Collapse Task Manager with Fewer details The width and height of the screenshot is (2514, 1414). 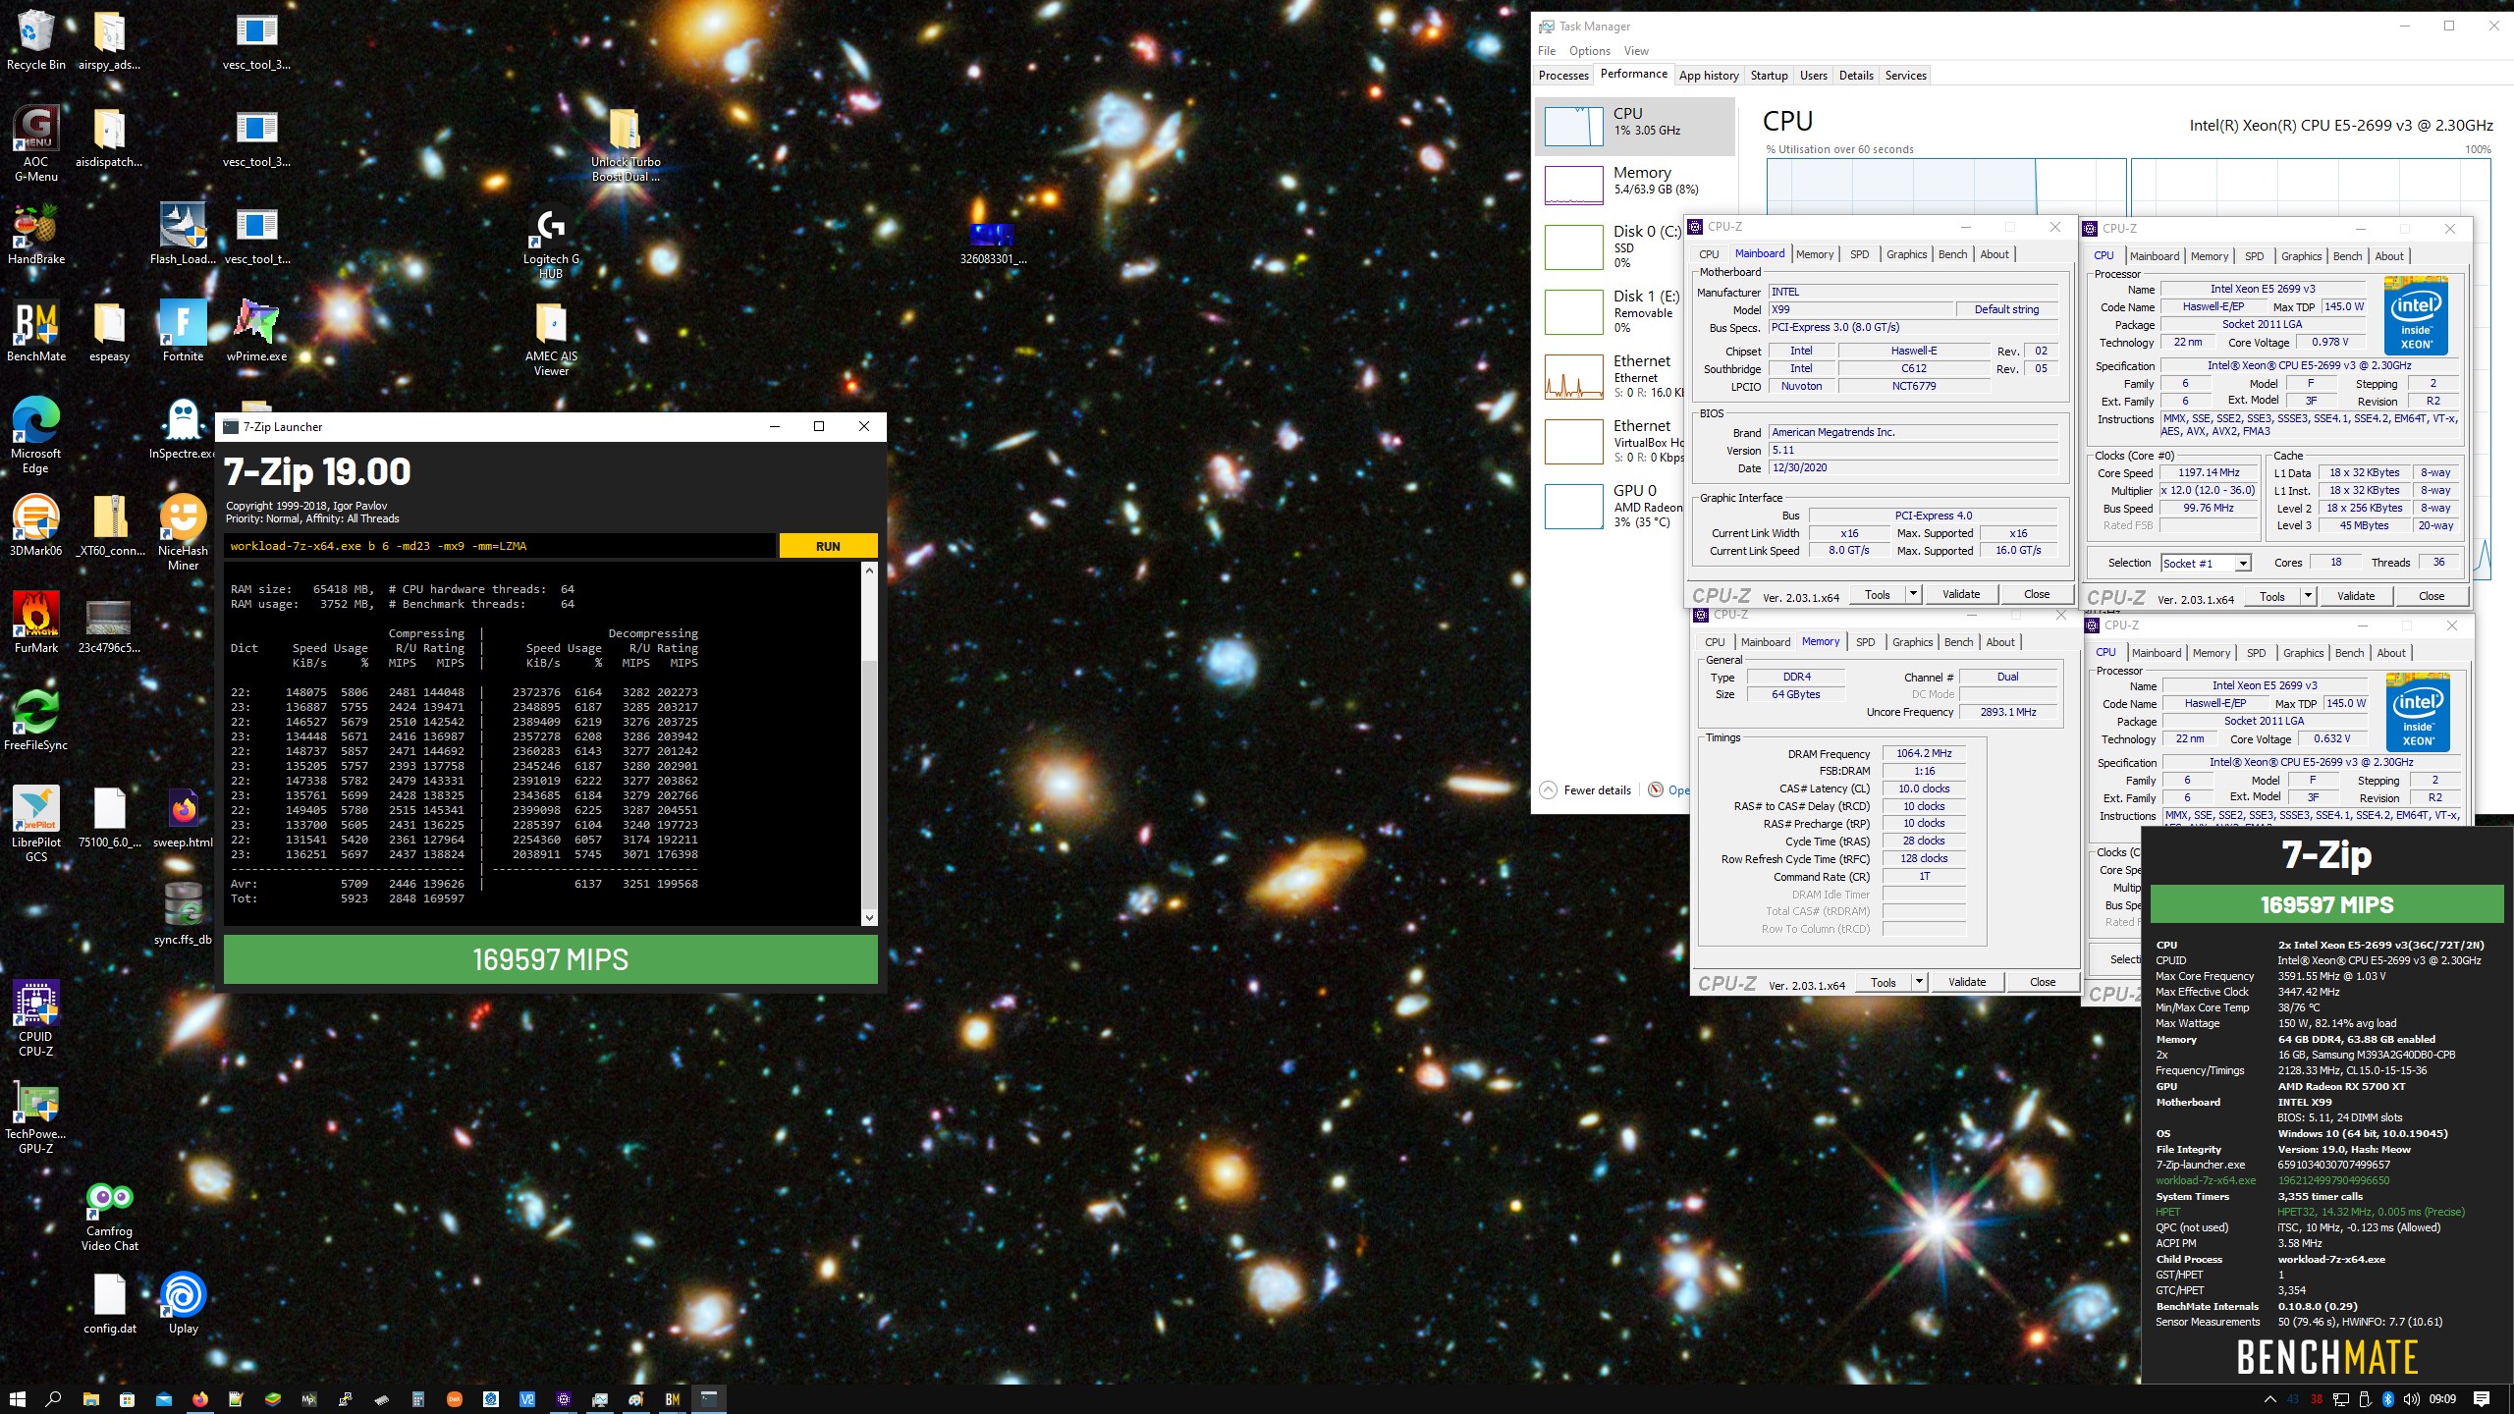point(1586,789)
